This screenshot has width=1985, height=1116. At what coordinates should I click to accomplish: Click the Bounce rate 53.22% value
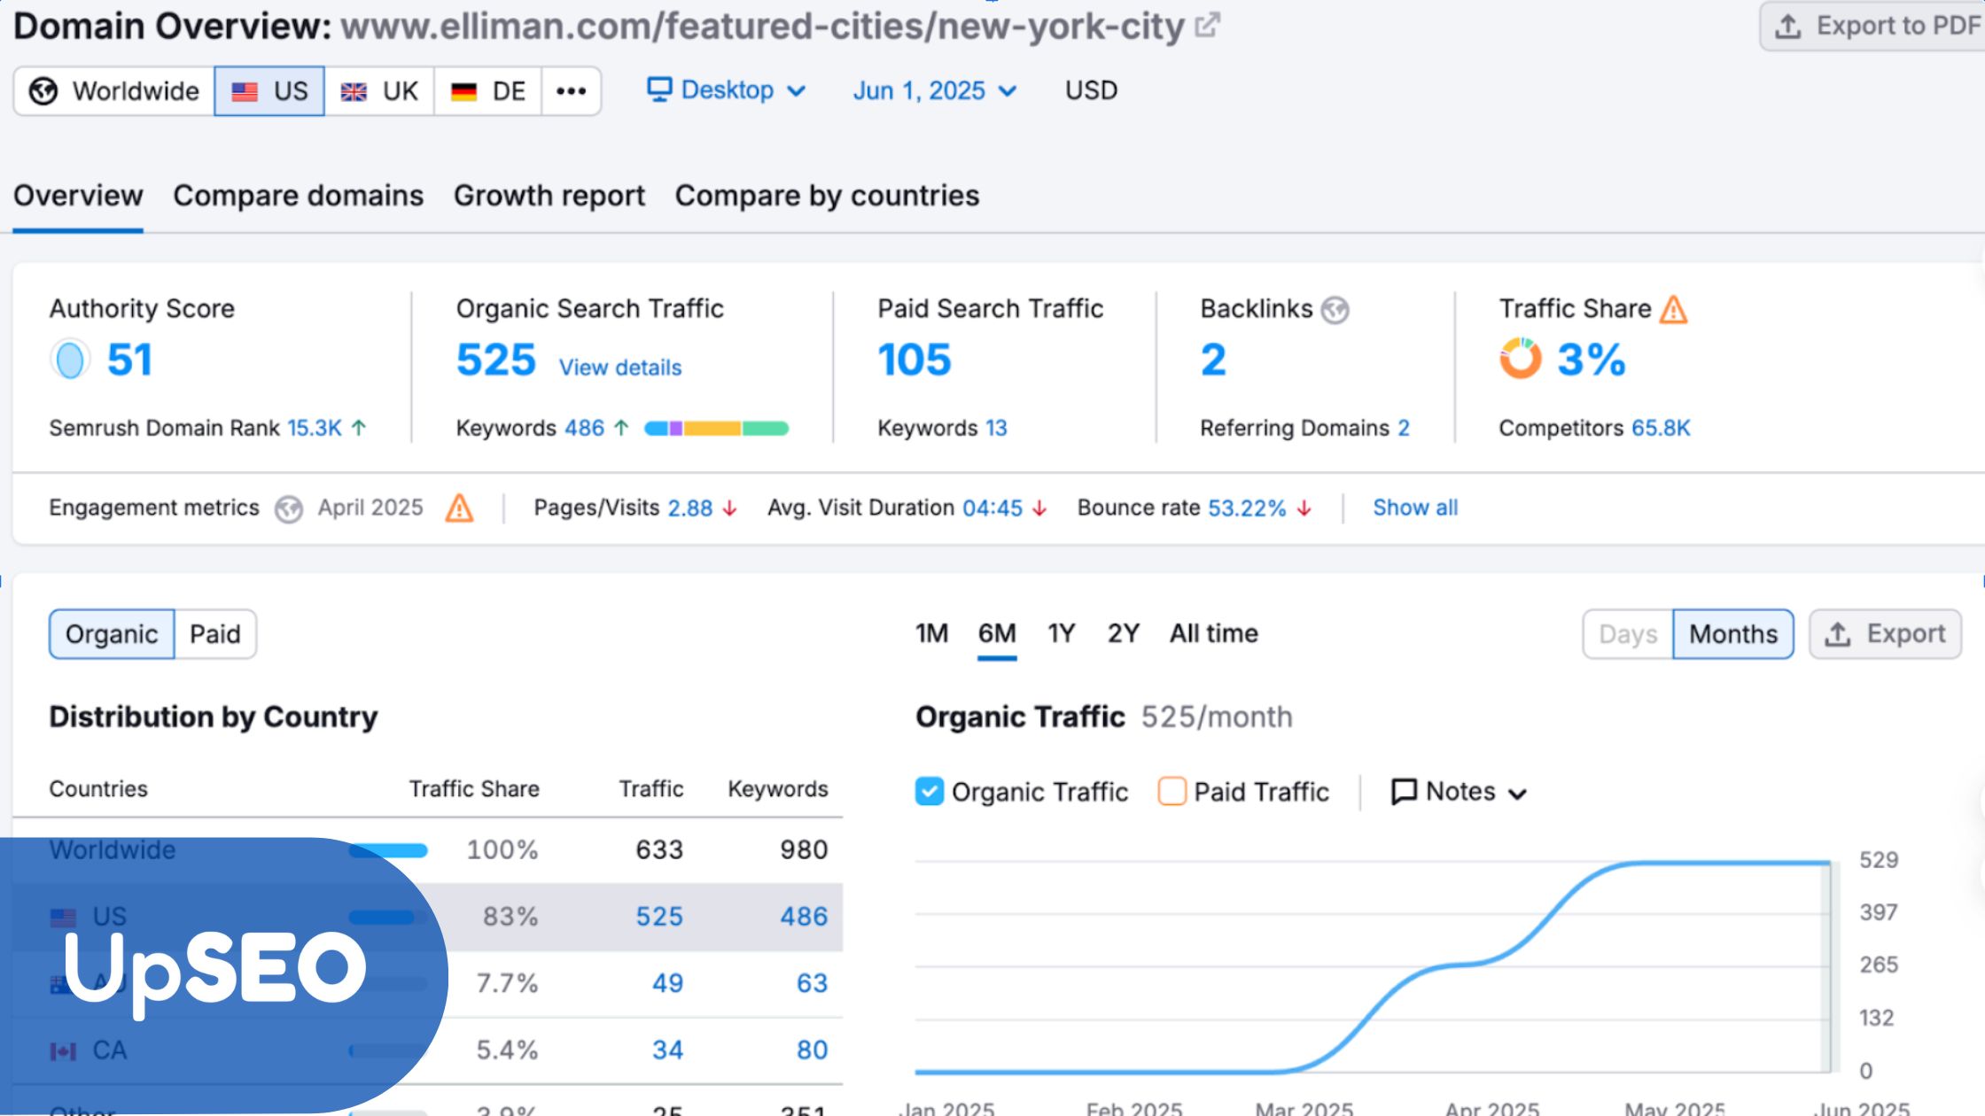[x=1247, y=508]
